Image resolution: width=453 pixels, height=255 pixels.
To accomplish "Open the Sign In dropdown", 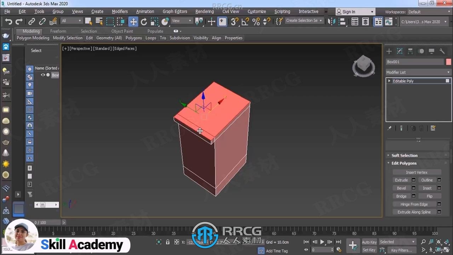I will point(355,12).
